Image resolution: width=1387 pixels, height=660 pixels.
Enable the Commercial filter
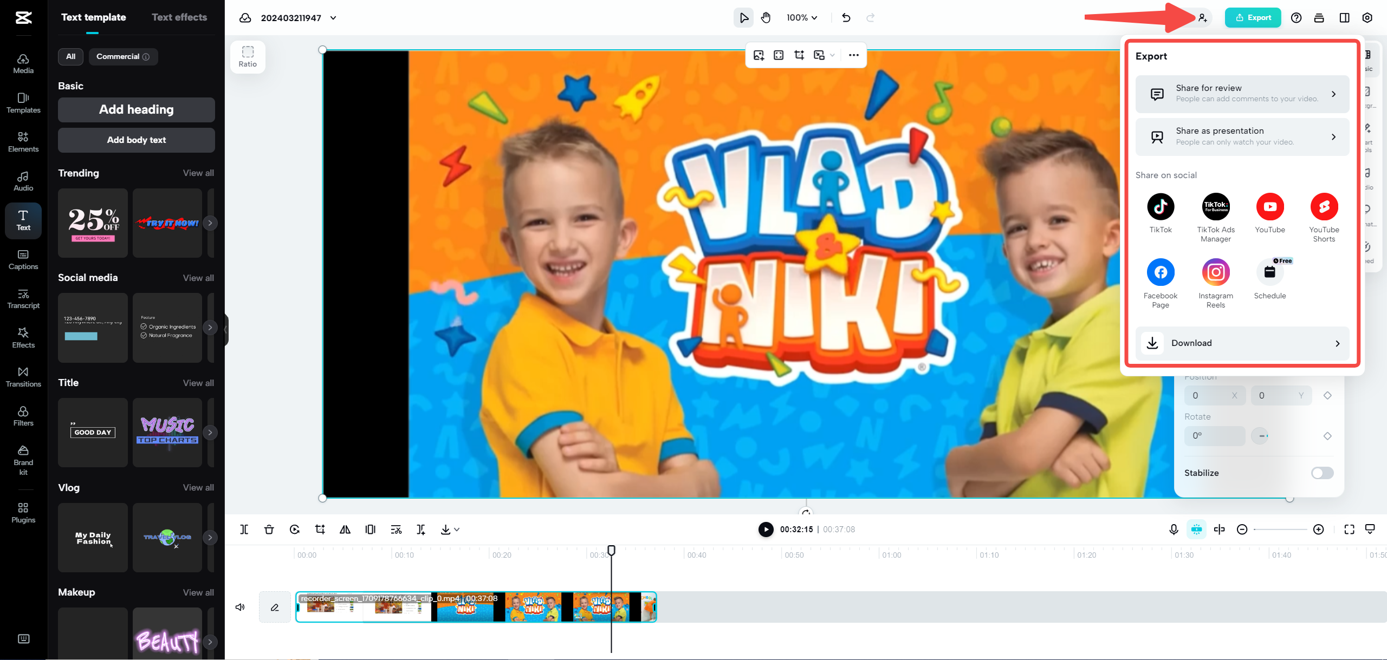tap(123, 56)
